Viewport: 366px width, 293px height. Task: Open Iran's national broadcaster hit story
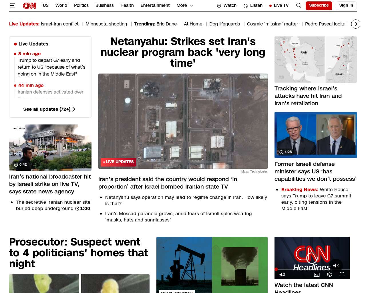coord(50,184)
